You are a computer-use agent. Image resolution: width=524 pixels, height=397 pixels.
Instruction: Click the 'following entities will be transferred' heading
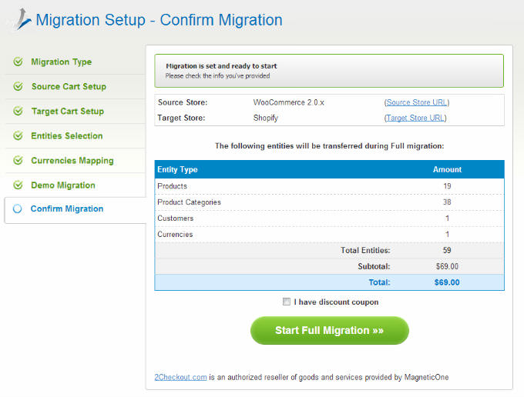pos(330,146)
